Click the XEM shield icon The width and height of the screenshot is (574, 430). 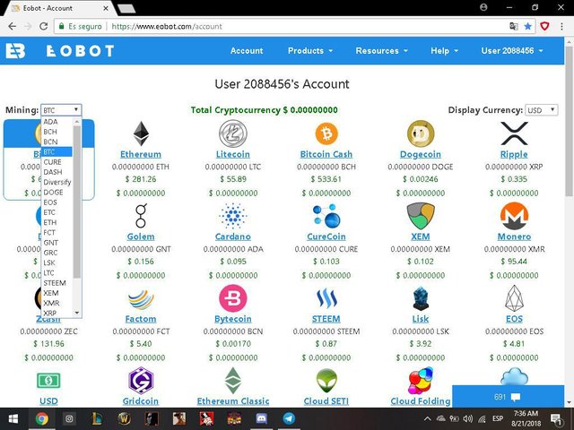tap(421, 216)
